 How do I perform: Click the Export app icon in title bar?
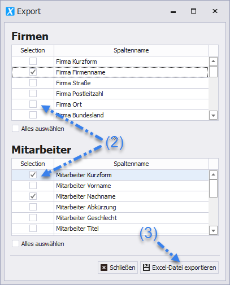(10, 11)
